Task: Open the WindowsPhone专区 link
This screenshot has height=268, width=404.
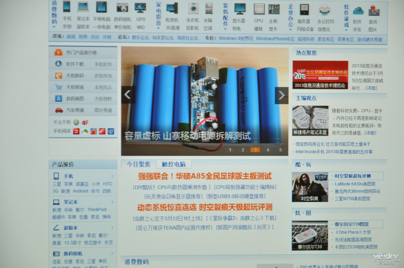Action: pos(275,39)
